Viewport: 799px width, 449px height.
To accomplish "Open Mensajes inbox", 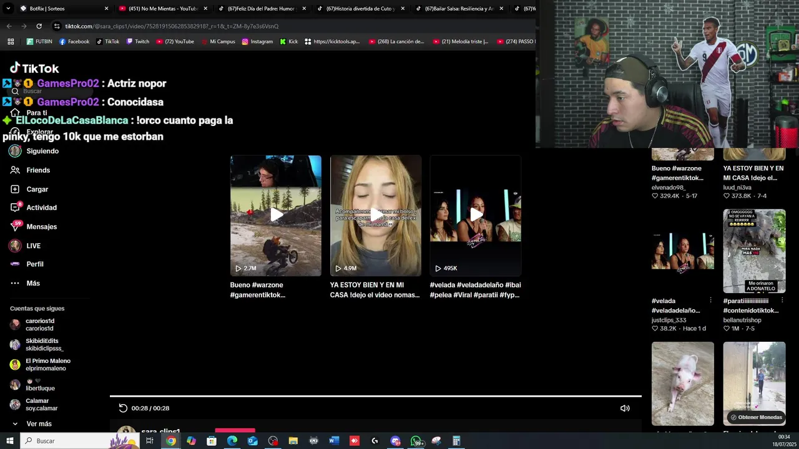I will tap(34, 226).
